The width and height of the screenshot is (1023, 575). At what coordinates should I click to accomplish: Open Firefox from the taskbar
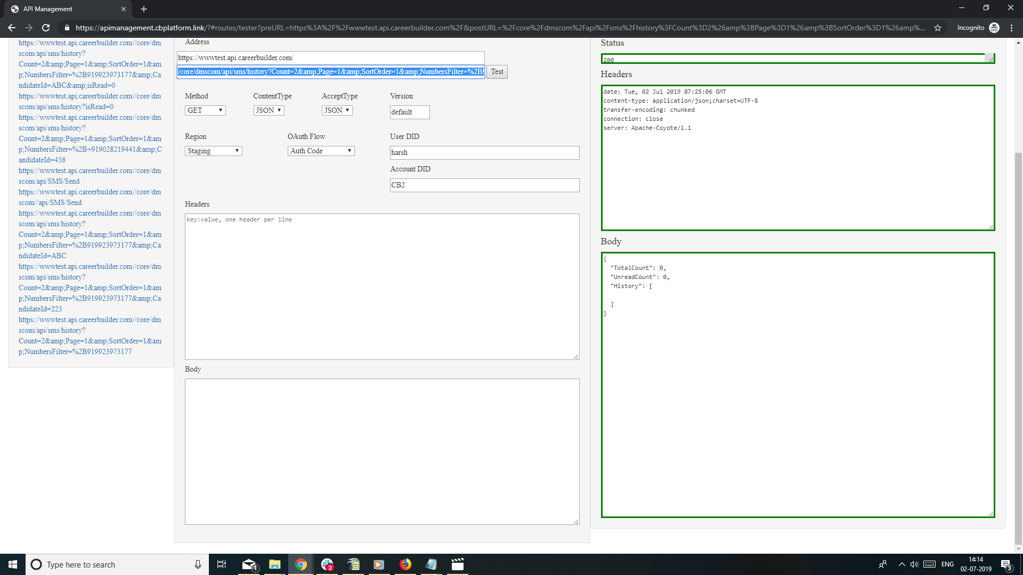(x=405, y=564)
